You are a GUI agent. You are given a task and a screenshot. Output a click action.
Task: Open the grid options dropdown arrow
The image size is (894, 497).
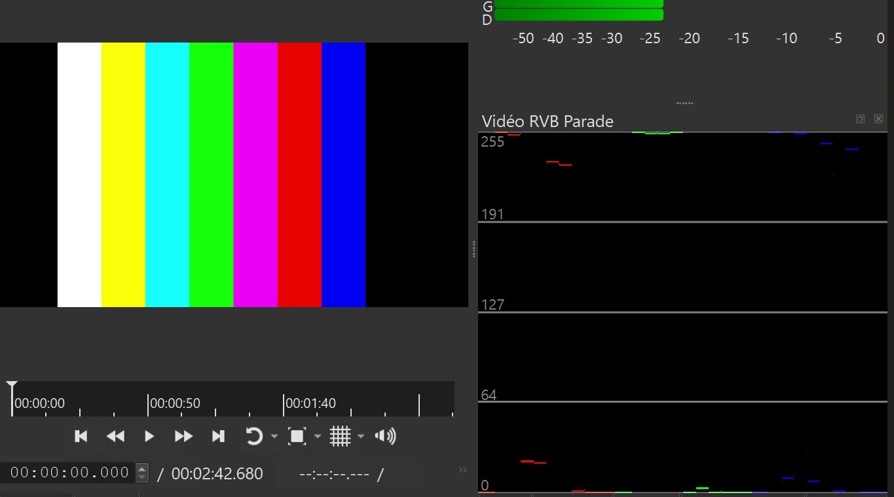[x=361, y=437]
